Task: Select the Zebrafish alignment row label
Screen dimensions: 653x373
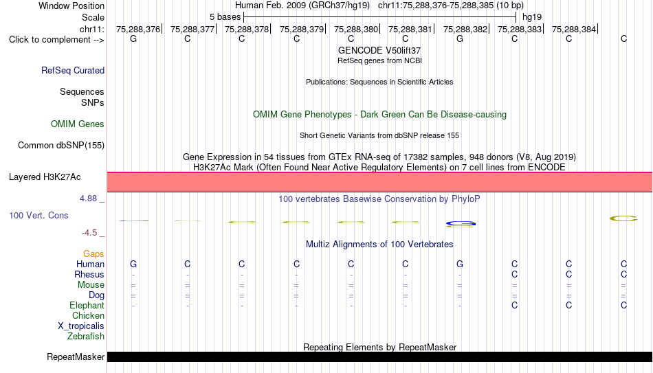Action: tap(86, 337)
